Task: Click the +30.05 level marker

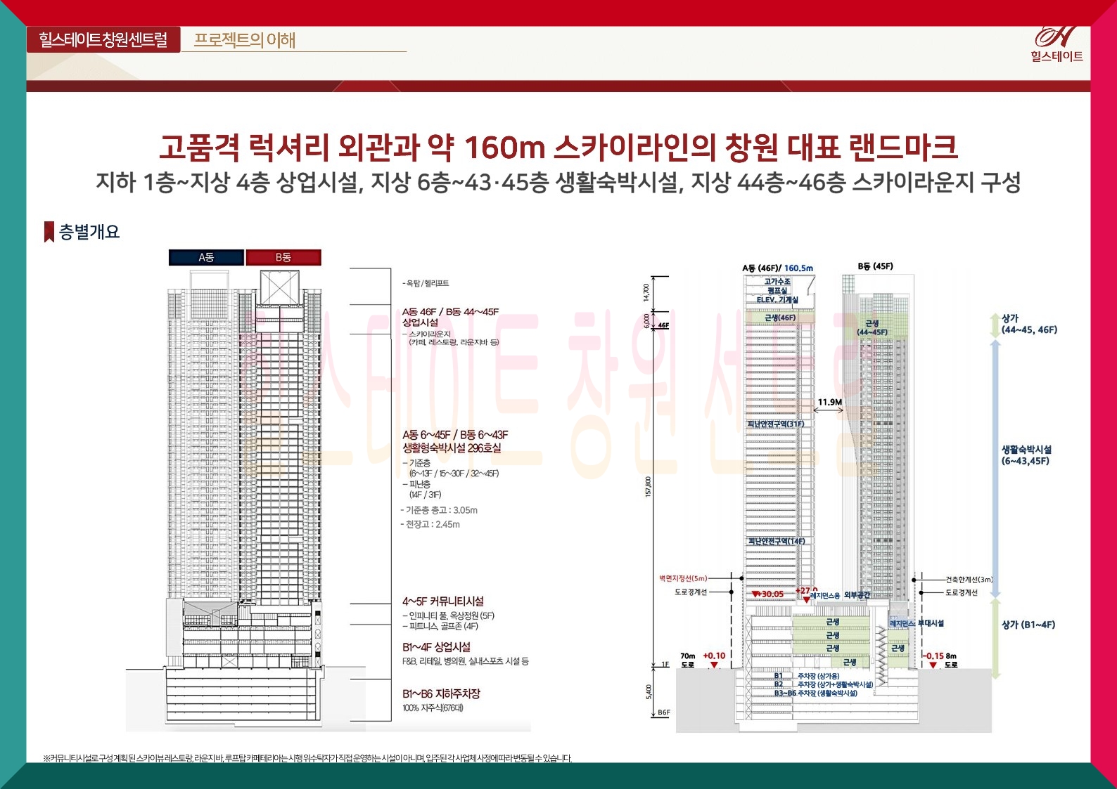Action: 768,594
